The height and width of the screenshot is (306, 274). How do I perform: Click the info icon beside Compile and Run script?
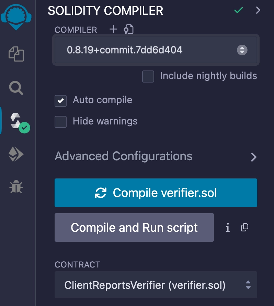228,228
